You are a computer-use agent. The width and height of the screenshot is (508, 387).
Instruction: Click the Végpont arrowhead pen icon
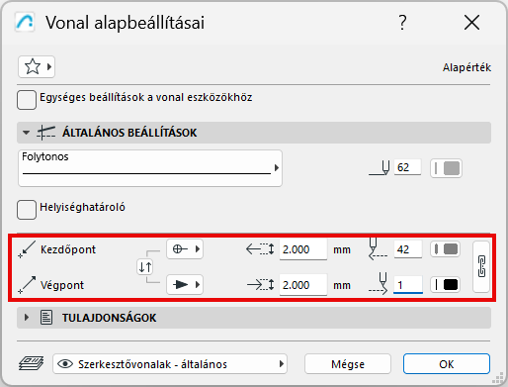click(x=379, y=284)
